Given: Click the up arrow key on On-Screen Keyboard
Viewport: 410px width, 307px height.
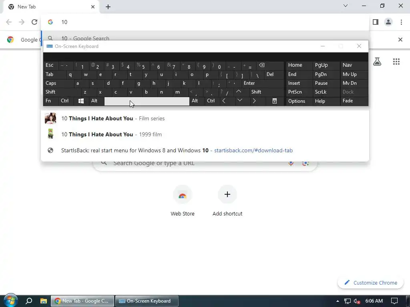Looking at the screenshot, I should pos(239,92).
